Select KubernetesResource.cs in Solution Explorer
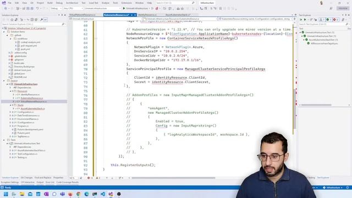 pos(32,98)
